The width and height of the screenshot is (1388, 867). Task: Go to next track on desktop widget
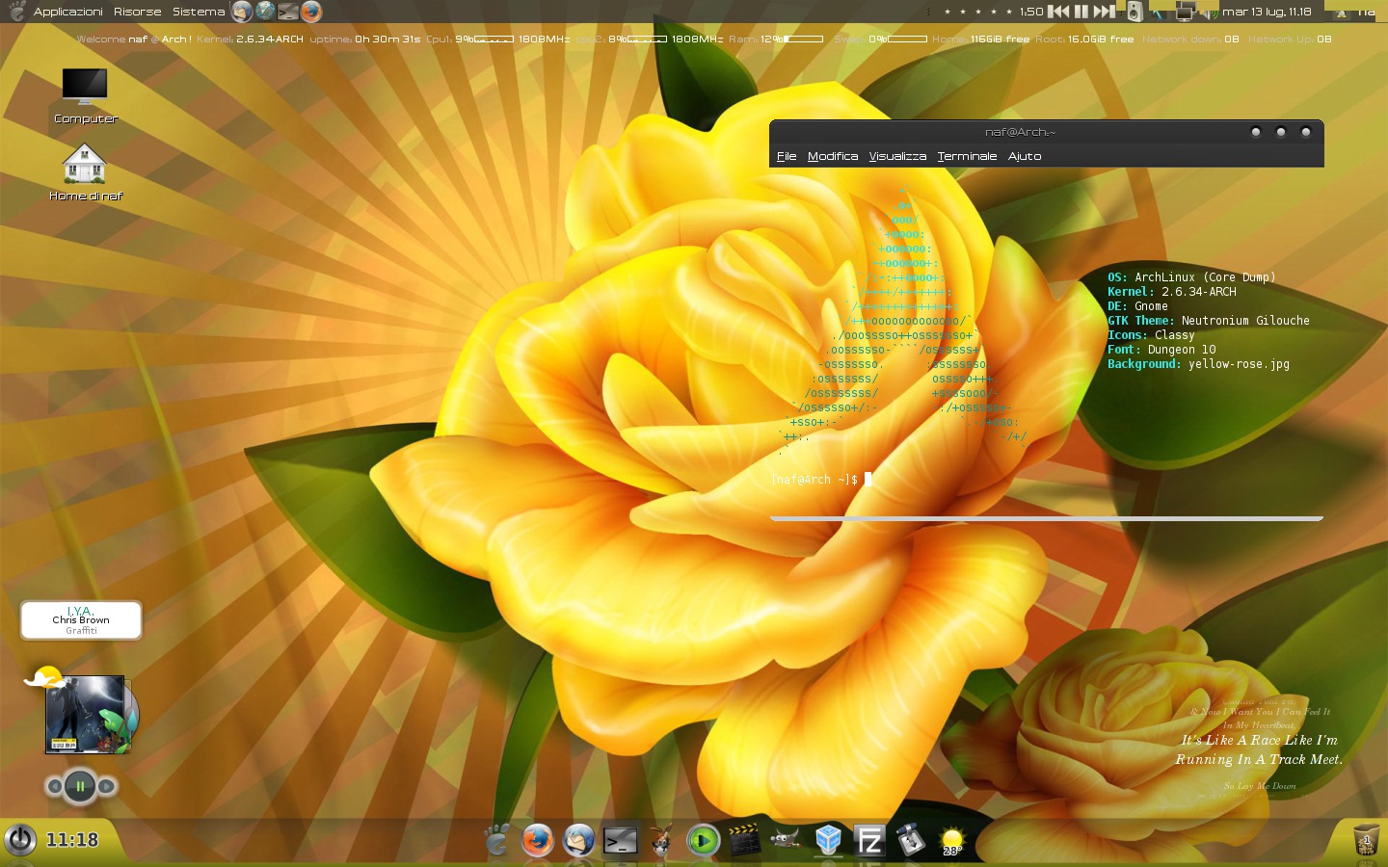tap(107, 786)
